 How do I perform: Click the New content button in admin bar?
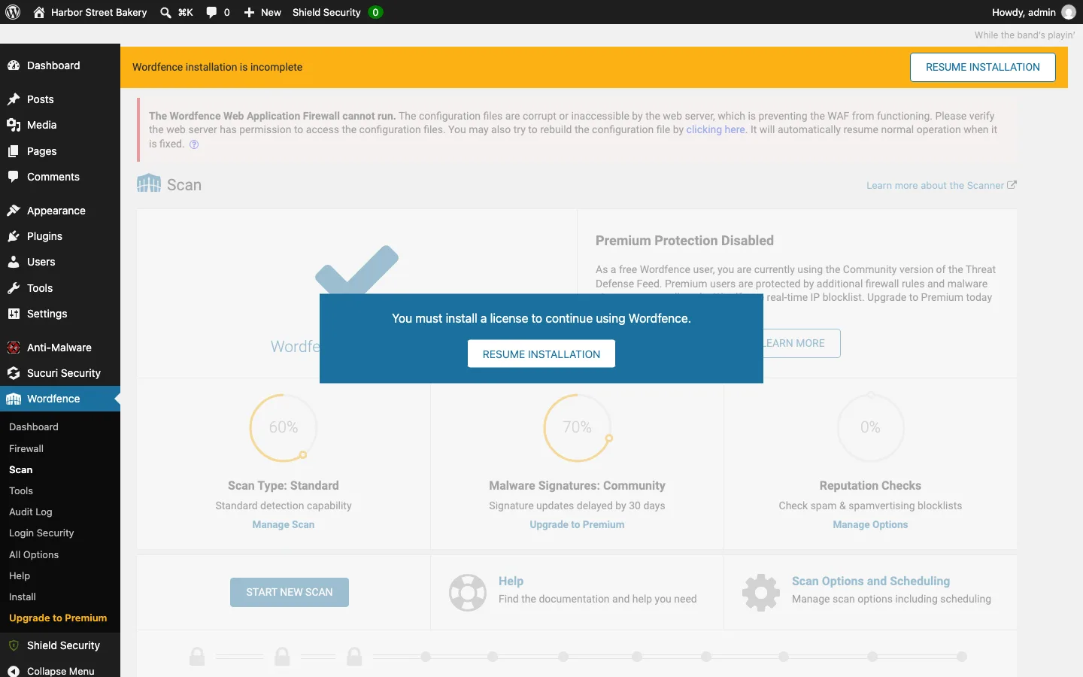(262, 12)
